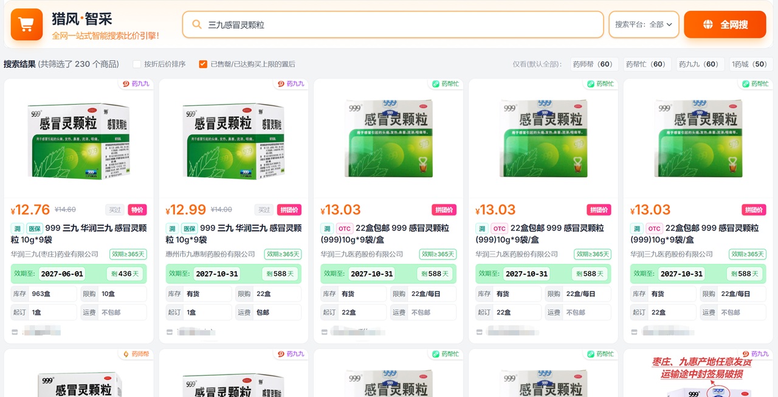Toggle the 1药城（50）platform filter

[751, 63]
